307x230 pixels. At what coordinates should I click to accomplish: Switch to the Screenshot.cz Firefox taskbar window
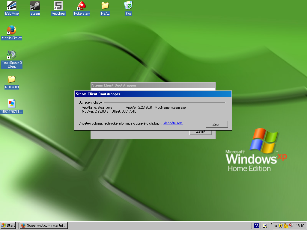pos(44,226)
